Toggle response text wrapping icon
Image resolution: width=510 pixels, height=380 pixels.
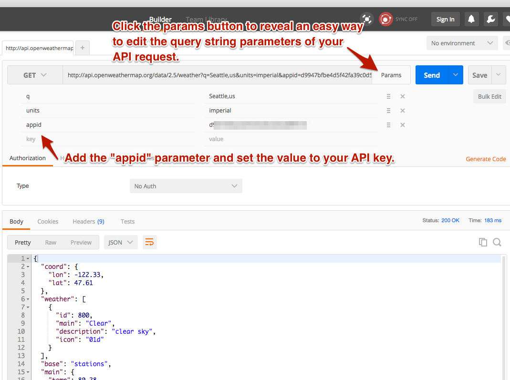point(150,242)
